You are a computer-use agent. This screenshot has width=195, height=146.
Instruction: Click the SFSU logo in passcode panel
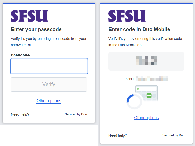point(29,16)
